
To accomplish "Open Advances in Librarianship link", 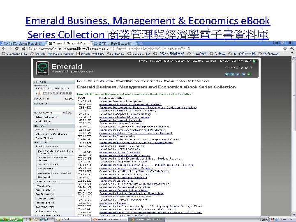I will coord(116,180).
